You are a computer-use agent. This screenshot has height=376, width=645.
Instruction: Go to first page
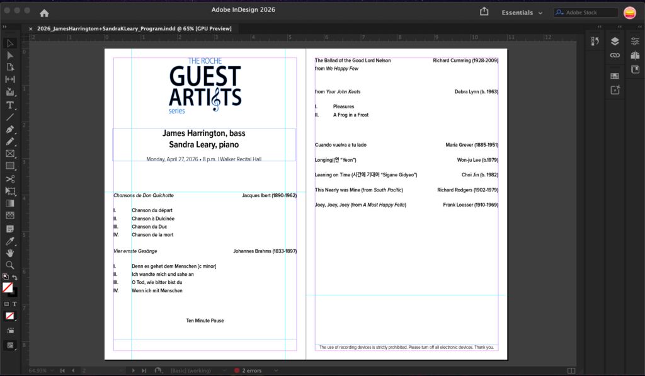point(62,371)
